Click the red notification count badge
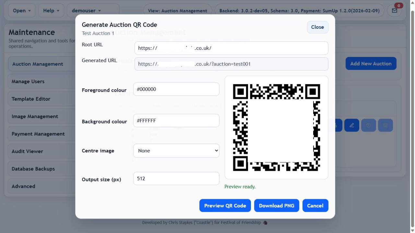Viewport: 415px width, 233px height. 398,6
